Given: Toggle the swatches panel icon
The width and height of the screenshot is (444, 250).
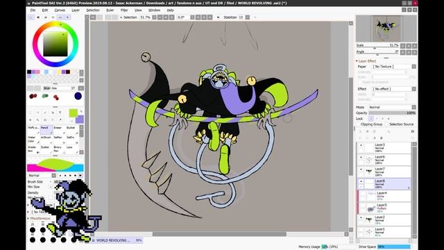Looking at the screenshot, I should (60, 17).
